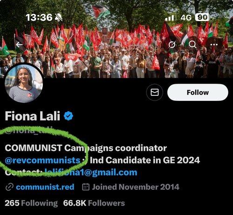This screenshot has height=215, width=233.
Task: Tap the battery 90 indicator
Action: pyautogui.click(x=202, y=17)
